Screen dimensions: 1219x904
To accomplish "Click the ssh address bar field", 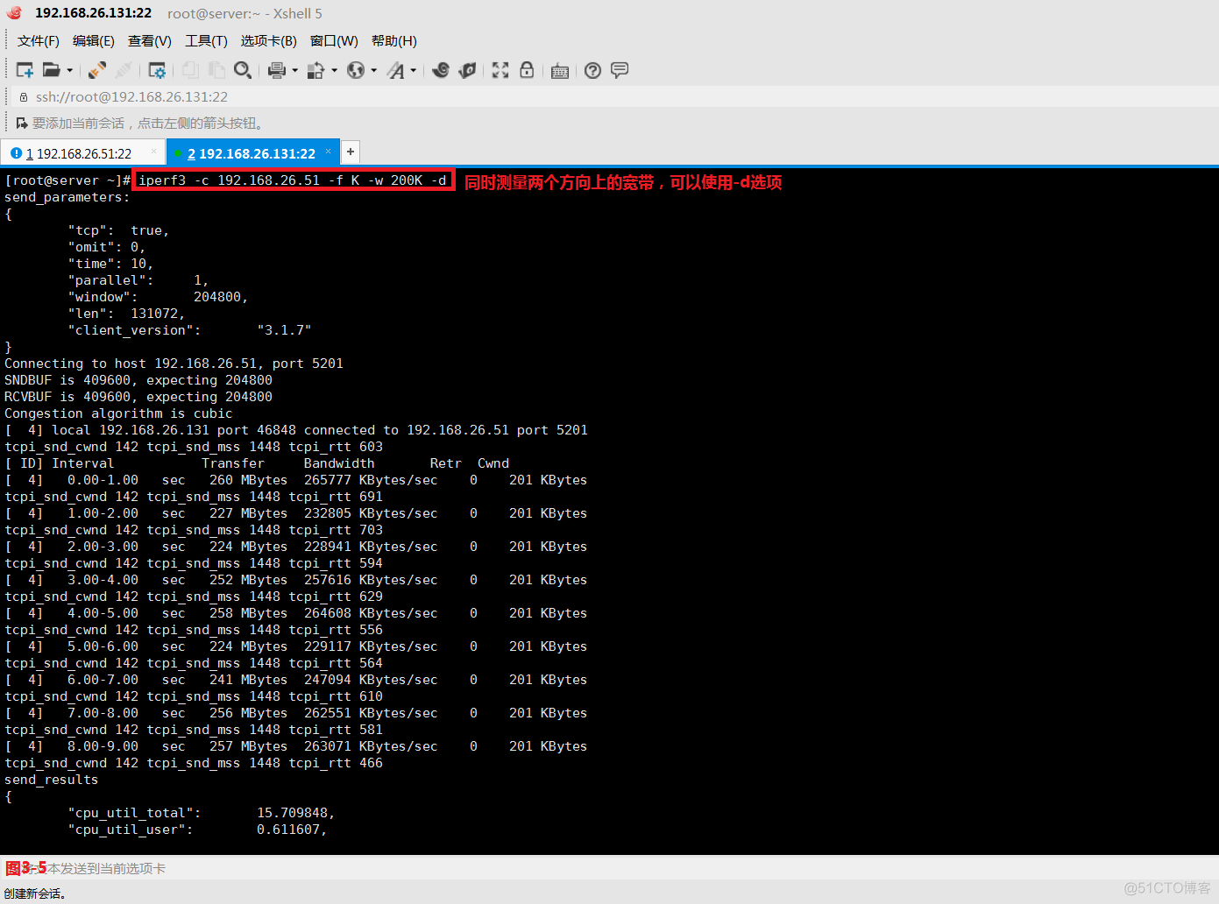I will point(131,96).
